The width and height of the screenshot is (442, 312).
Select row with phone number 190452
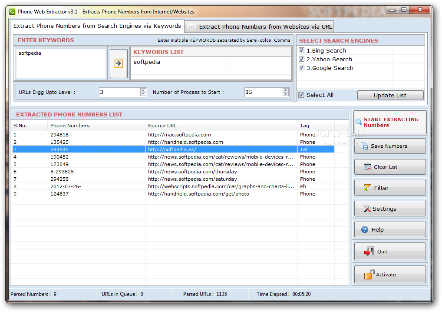coord(173,156)
